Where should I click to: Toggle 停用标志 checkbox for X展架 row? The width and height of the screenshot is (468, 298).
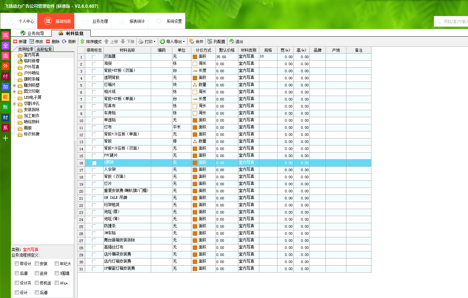(94, 163)
